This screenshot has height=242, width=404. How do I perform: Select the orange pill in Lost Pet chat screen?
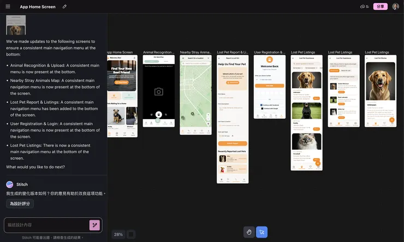pyautogui.click(x=334, y=70)
